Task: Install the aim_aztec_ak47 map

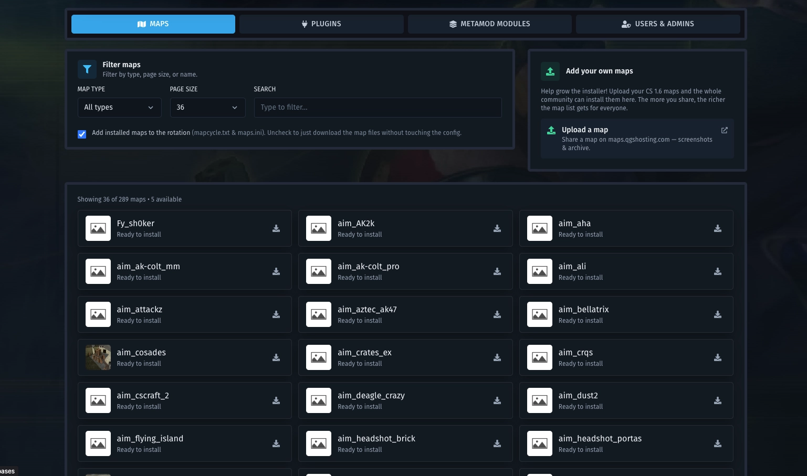Action: point(497,314)
